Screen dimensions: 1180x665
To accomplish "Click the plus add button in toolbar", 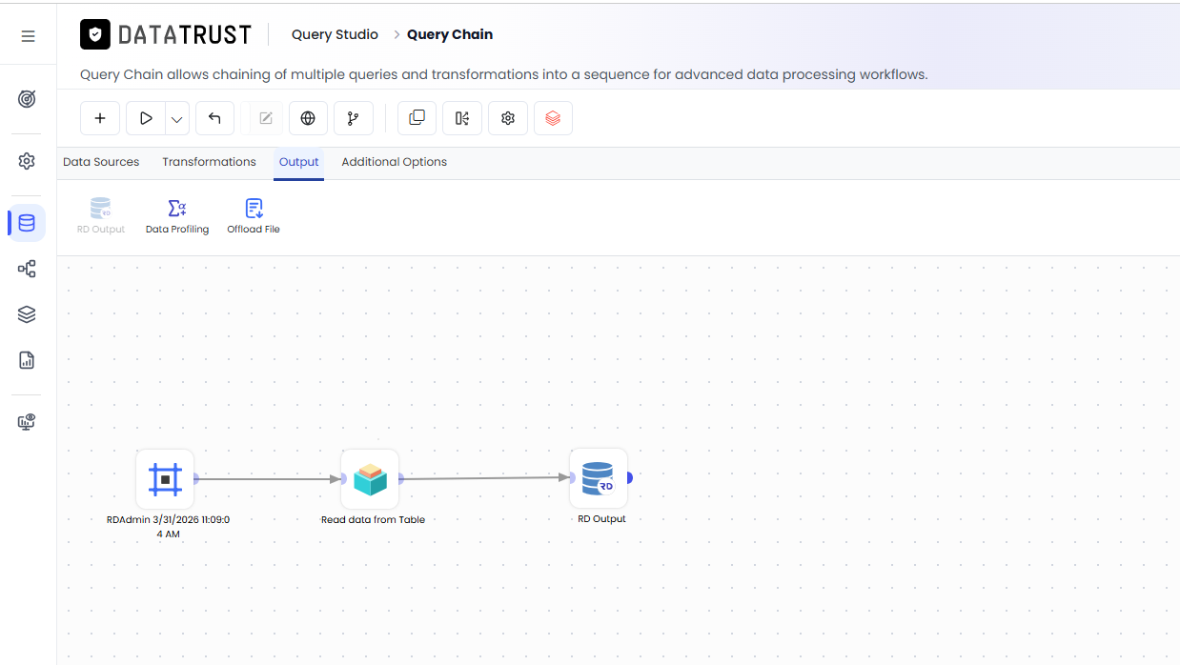I will coord(100,118).
